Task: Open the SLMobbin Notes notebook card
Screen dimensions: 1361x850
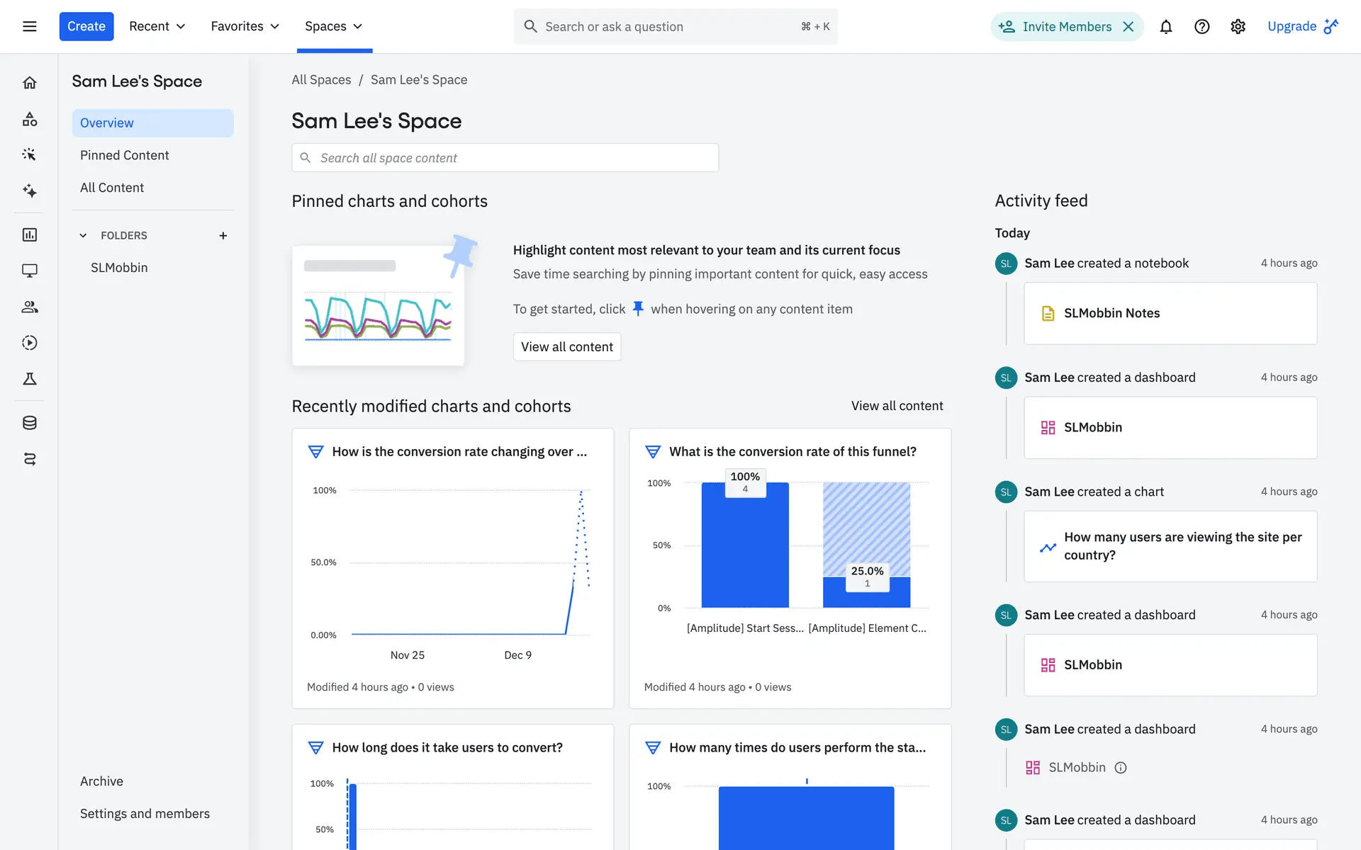Action: [x=1170, y=314]
